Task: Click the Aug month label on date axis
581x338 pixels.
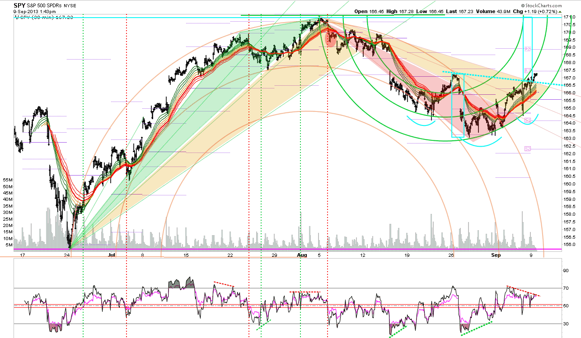Action: tap(302, 255)
